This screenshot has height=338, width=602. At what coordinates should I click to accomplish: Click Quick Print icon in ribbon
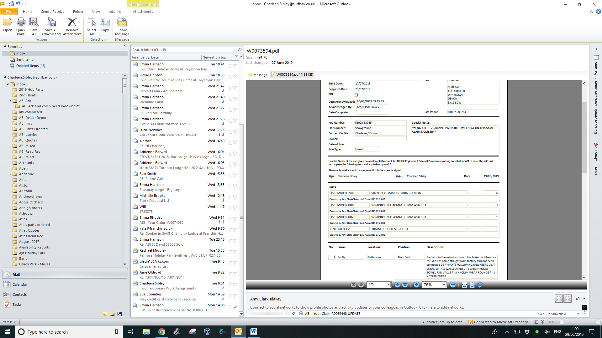coord(21,27)
